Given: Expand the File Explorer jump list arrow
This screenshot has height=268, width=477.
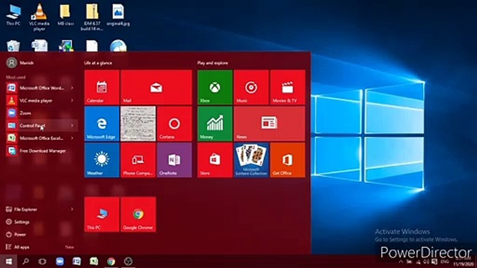Looking at the screenshot, I should [72, 209].
